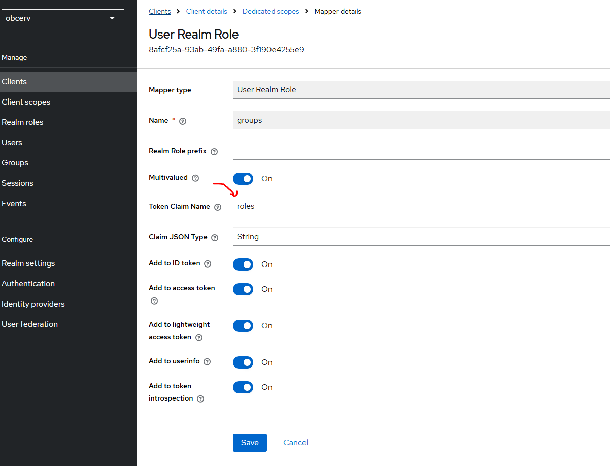Click the Name field containing groups
This screenshot has height=466, width=610.
pos(421,120)
